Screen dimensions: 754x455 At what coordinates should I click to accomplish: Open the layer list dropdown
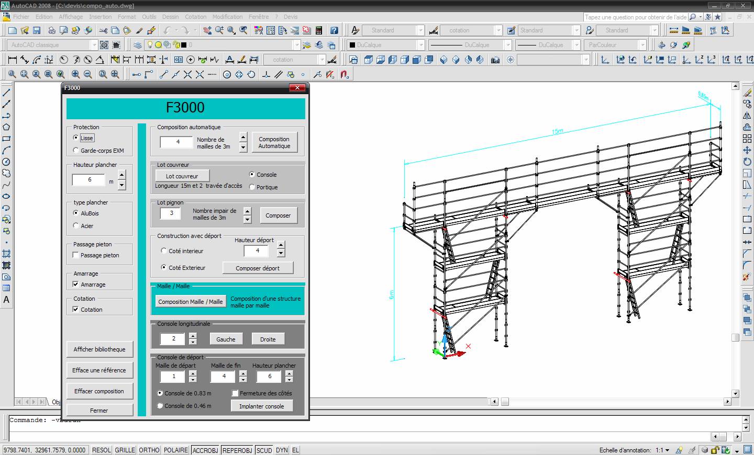tap(296, 45)
